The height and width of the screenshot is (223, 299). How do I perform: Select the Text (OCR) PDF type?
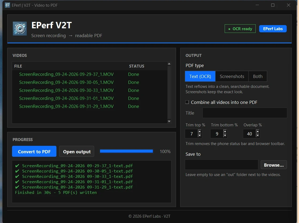[200, 76]
